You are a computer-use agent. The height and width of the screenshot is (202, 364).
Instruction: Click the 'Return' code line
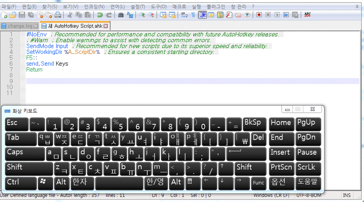point(34,70)
